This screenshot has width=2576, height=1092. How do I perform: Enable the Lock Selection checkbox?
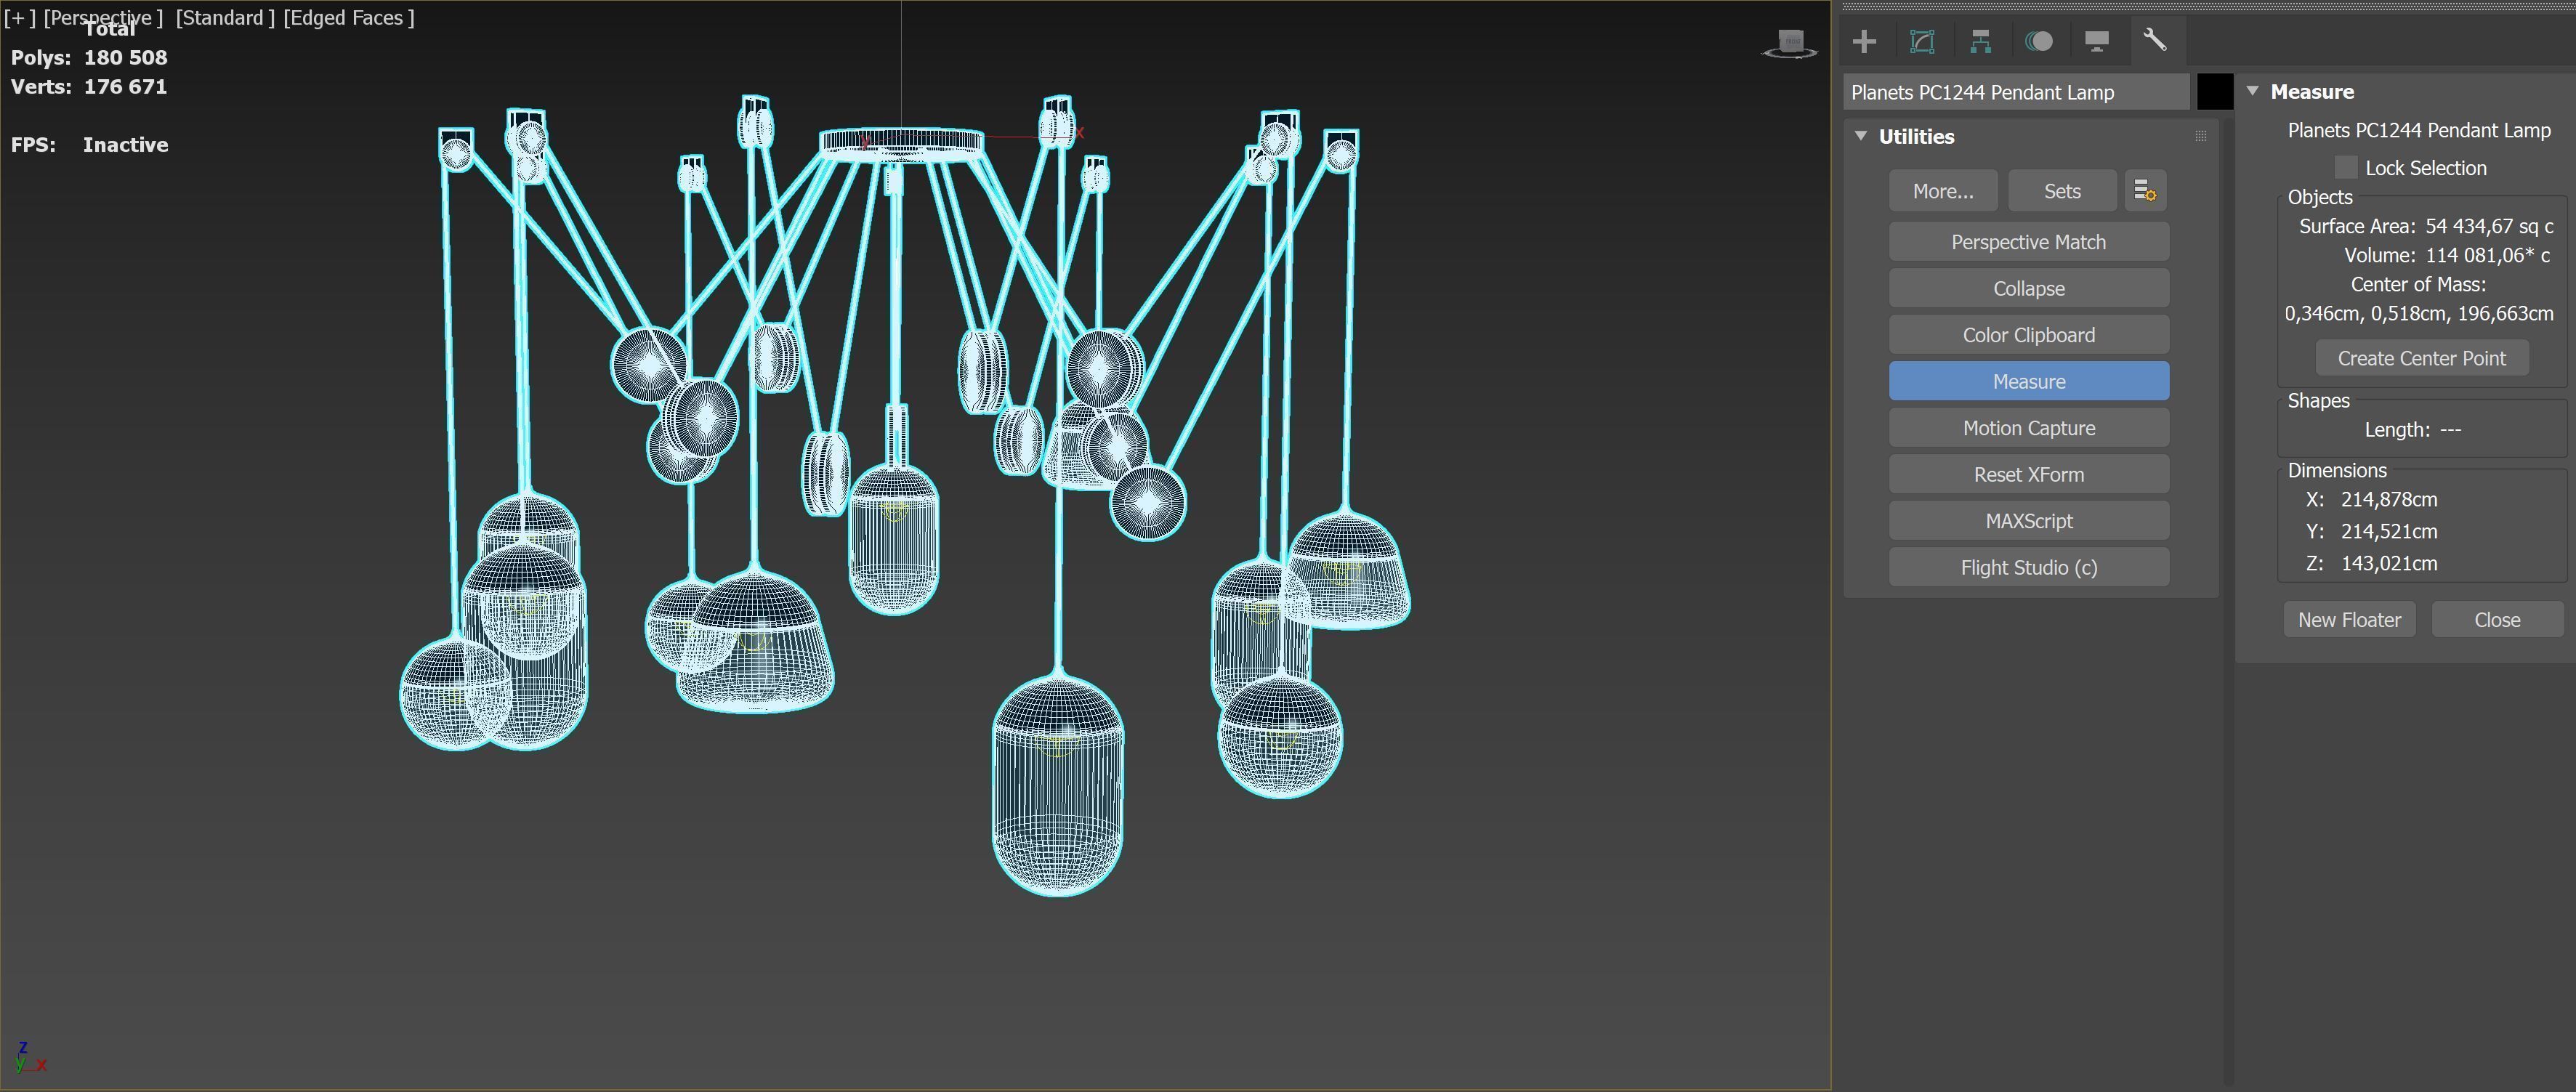(x=2346, y=167)
